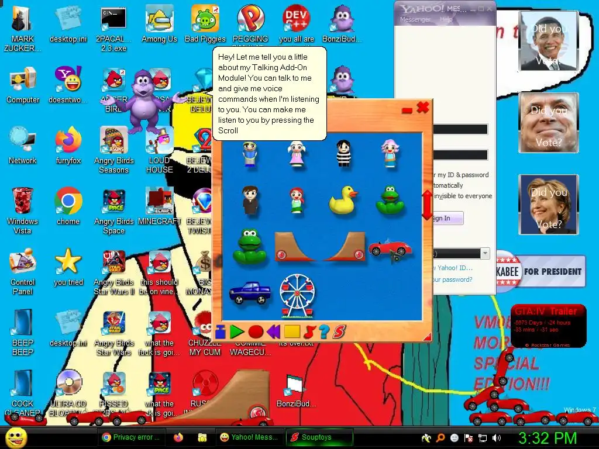Select the furryfox Firefox desktop icon
599x449 pixels.
[68, 146]
